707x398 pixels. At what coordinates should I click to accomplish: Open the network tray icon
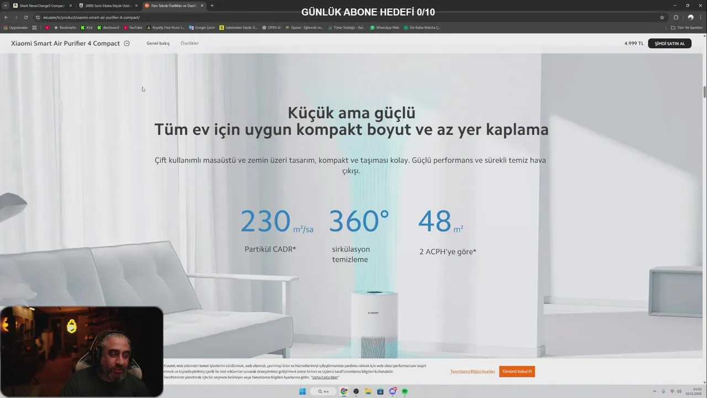tap(672, 391)
